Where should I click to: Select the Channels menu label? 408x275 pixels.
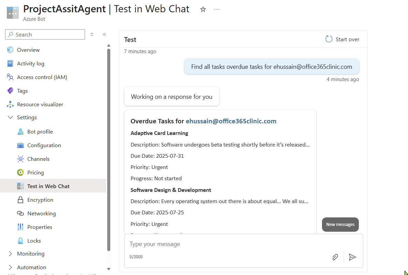point(38,159)
